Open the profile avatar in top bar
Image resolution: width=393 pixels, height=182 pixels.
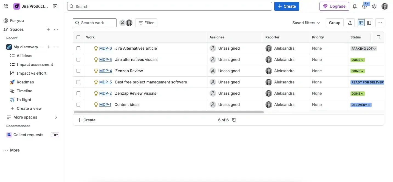pyautogui.click(x=385, y=6)
